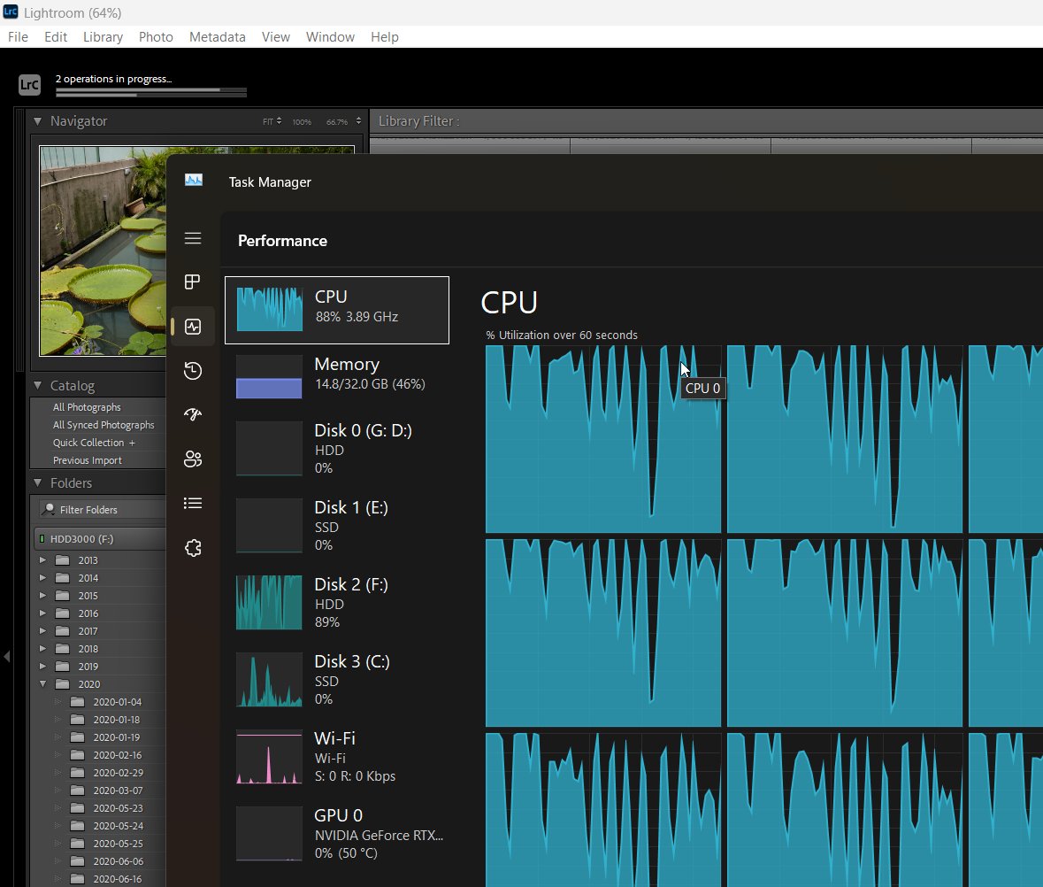Open the Startup apps view

[193, 414]
